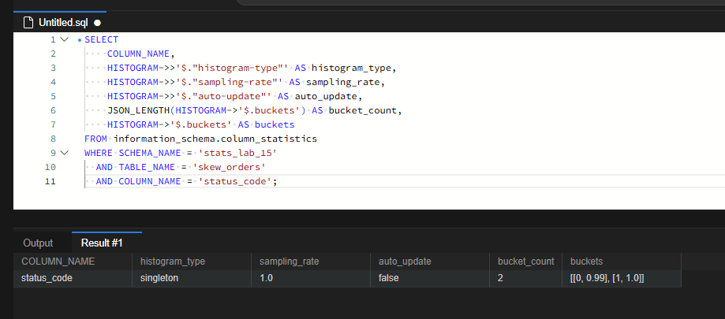Switch to the Output tab
Image resolution: width=725 pixels, height=319 pixels.
click(x=38, y=243)
